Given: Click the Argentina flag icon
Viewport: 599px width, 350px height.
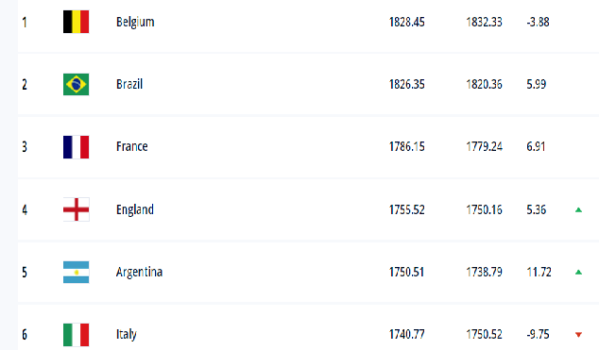Looking at the screenshot, I should pos(76,273).
